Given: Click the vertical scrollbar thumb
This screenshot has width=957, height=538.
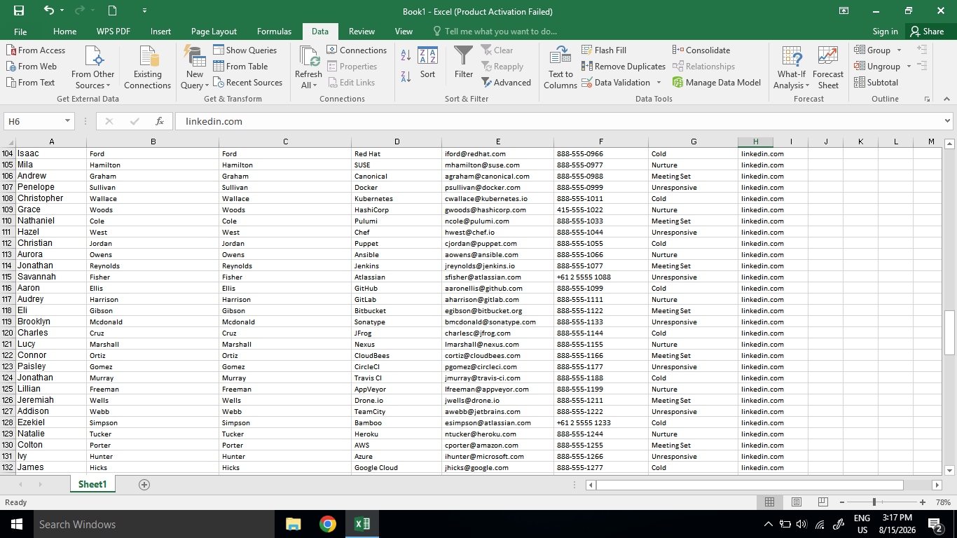Looking at the screenshot, I should pyautogui.click(x=950, y=333).
